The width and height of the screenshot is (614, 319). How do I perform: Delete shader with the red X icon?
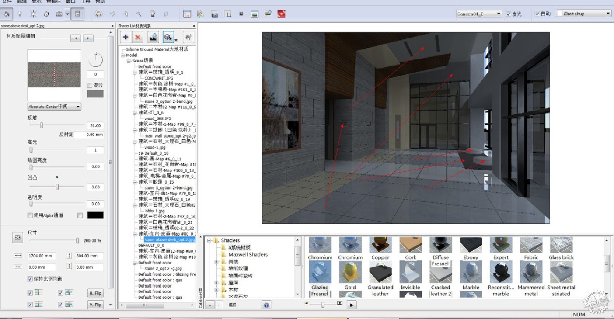[138, 37]
